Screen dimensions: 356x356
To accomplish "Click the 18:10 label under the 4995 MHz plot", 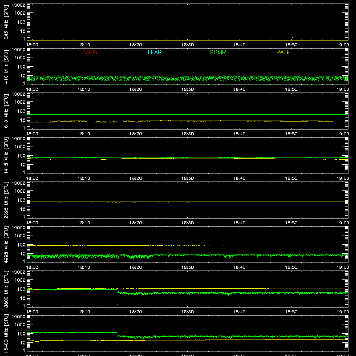I will pos(84,267).
